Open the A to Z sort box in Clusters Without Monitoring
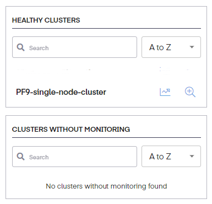 [171, 157]
